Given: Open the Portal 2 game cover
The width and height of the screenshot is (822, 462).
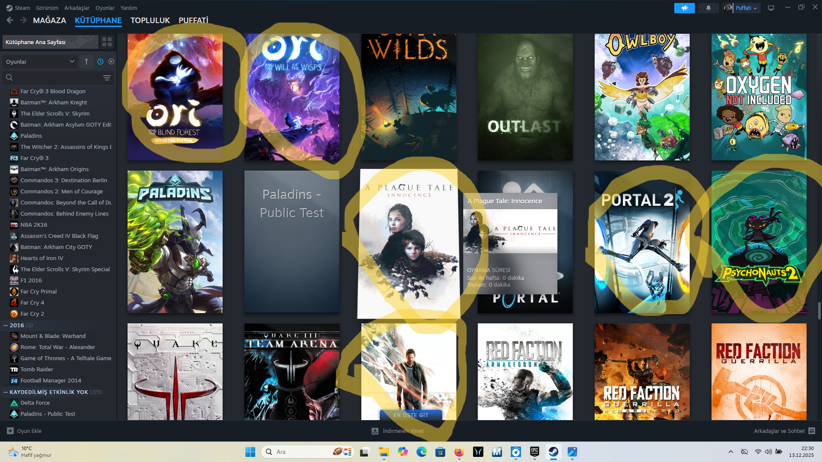Looking at the screenshot, I should pos(642,242).
